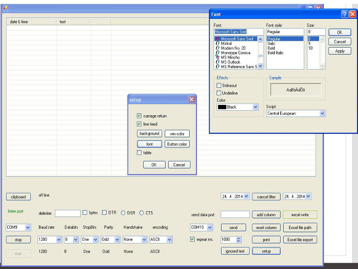Open the Baud rate dropdown showing 1200

[x=59, y=239]
